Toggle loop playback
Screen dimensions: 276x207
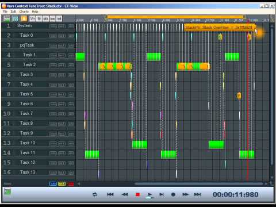(95, 194)
